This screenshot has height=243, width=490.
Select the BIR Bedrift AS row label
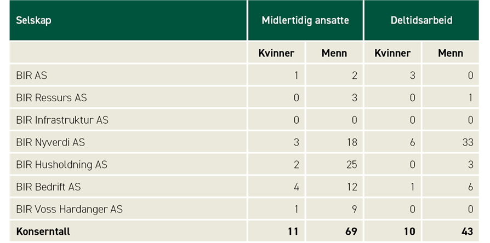(48, 187)
